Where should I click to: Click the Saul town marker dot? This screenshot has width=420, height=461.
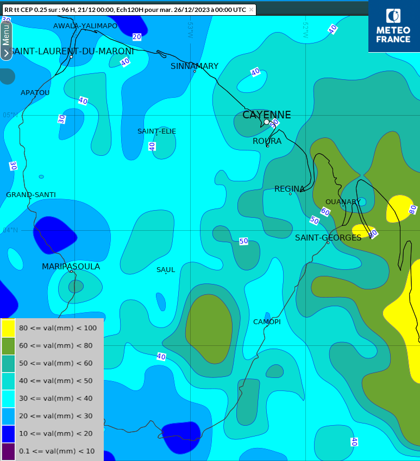tap(166, 273)
